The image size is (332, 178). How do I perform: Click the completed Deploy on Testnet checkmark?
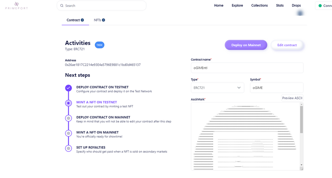[68, 88]
